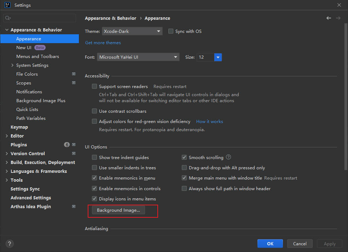Check Use smaller indents in trees
The height and width of the screenshot is (252, 348).
94,168
